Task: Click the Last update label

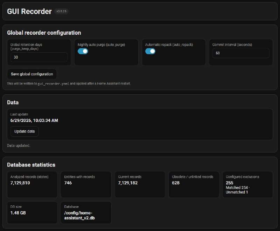Action: coord(19,114)
